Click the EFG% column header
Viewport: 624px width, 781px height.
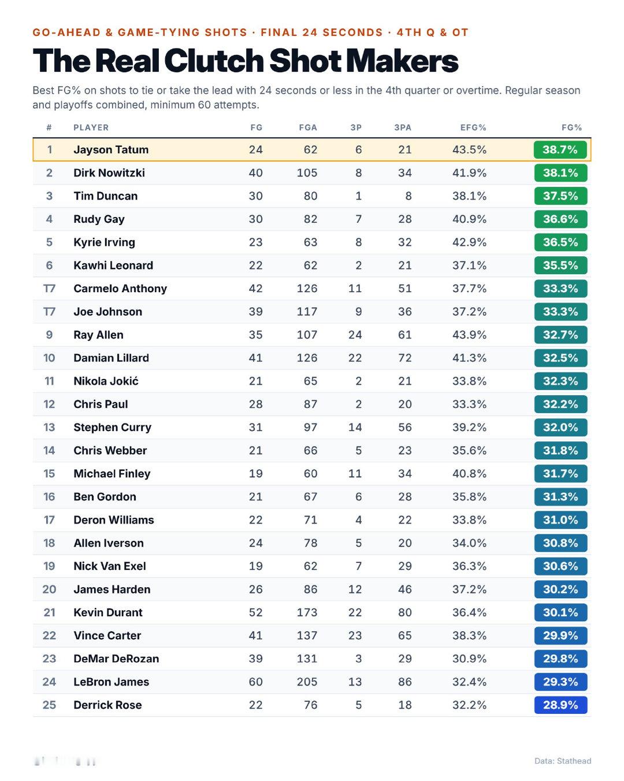coord(473,127)
